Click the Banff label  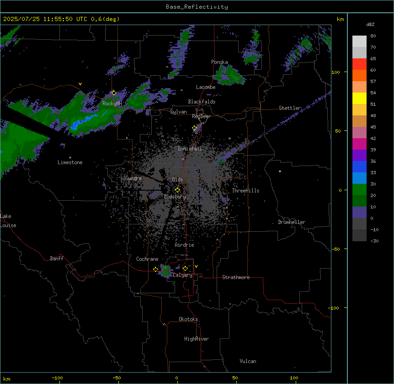(x=57, y=259)
